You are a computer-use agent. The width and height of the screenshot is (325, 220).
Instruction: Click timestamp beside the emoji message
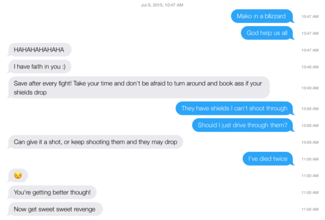coord(310,176)
